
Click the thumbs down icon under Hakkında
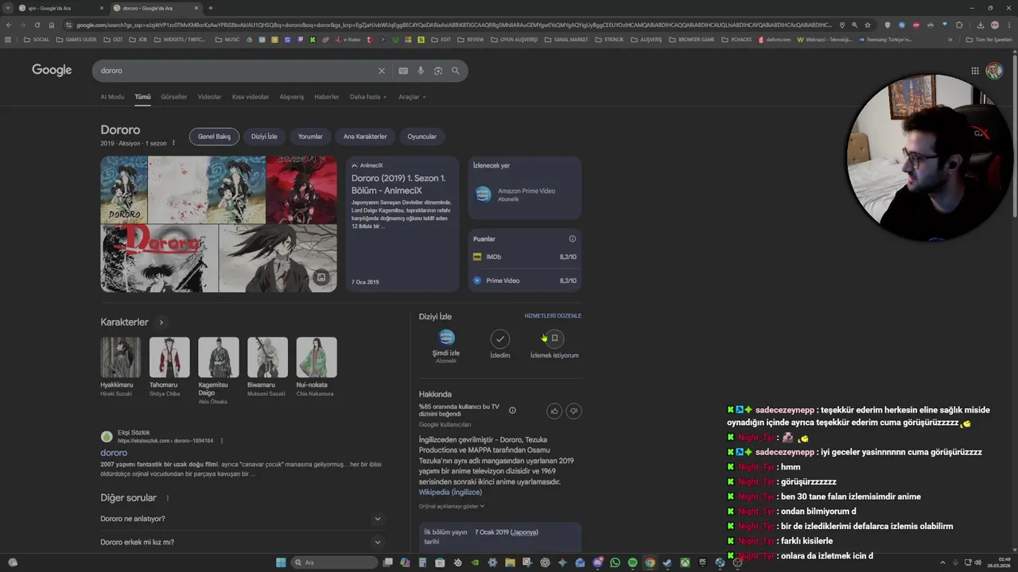click(573, 411)
